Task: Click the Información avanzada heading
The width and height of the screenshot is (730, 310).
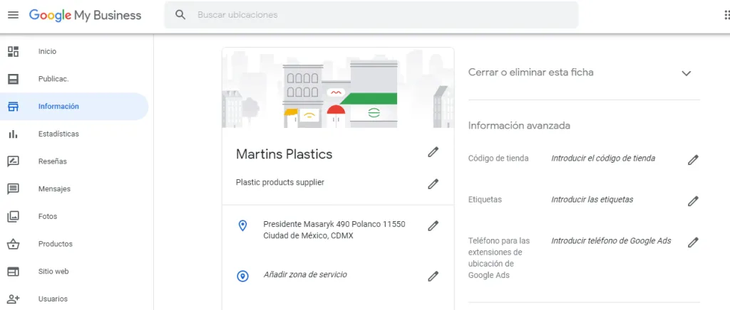Action: tap(519, 126)
